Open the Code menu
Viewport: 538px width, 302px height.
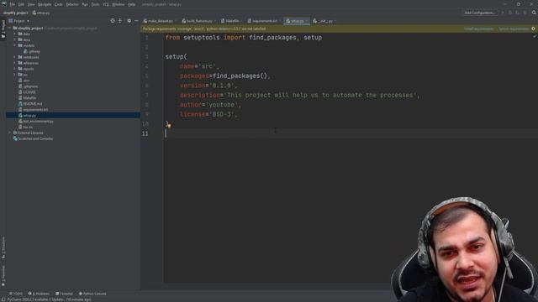coord(59,4)
